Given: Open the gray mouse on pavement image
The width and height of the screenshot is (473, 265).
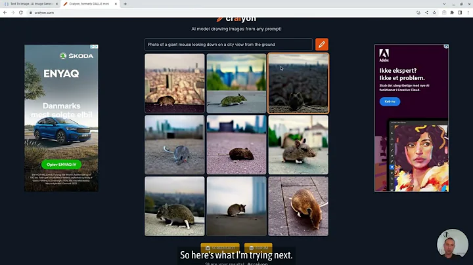Looking at the screenshot, I should tap(175, 144).
